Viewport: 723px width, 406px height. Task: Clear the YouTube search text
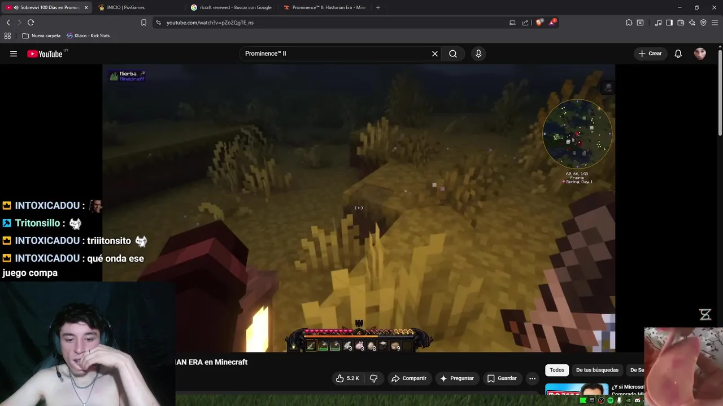(435, 54)
